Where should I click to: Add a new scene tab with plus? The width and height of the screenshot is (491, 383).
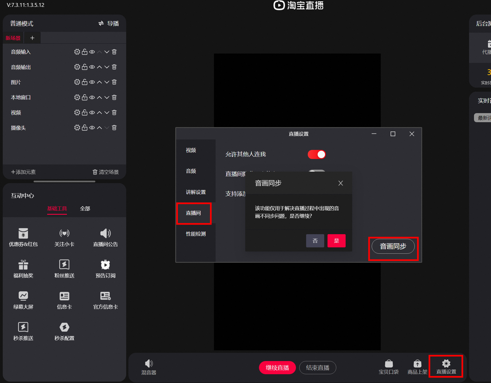click(32, 38)
